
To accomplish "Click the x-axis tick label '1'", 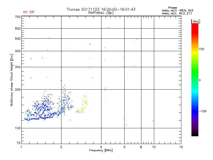I will tap(21, 147).
